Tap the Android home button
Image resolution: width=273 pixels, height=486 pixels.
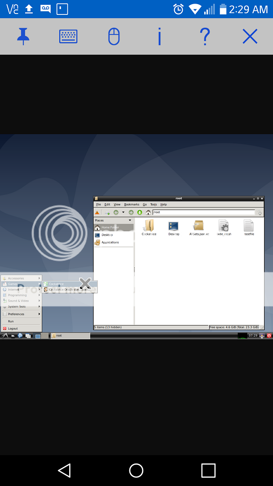pos(136,471)
